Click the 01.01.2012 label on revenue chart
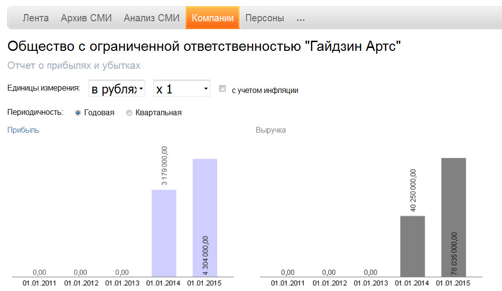The image size is (502, 291). [x=330, y=283]
